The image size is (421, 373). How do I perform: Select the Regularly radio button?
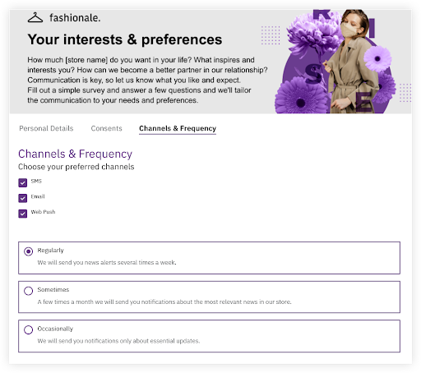[28, 251]
